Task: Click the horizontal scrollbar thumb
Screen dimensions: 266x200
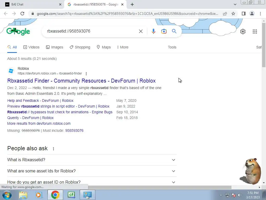Action: pos(160,187)
